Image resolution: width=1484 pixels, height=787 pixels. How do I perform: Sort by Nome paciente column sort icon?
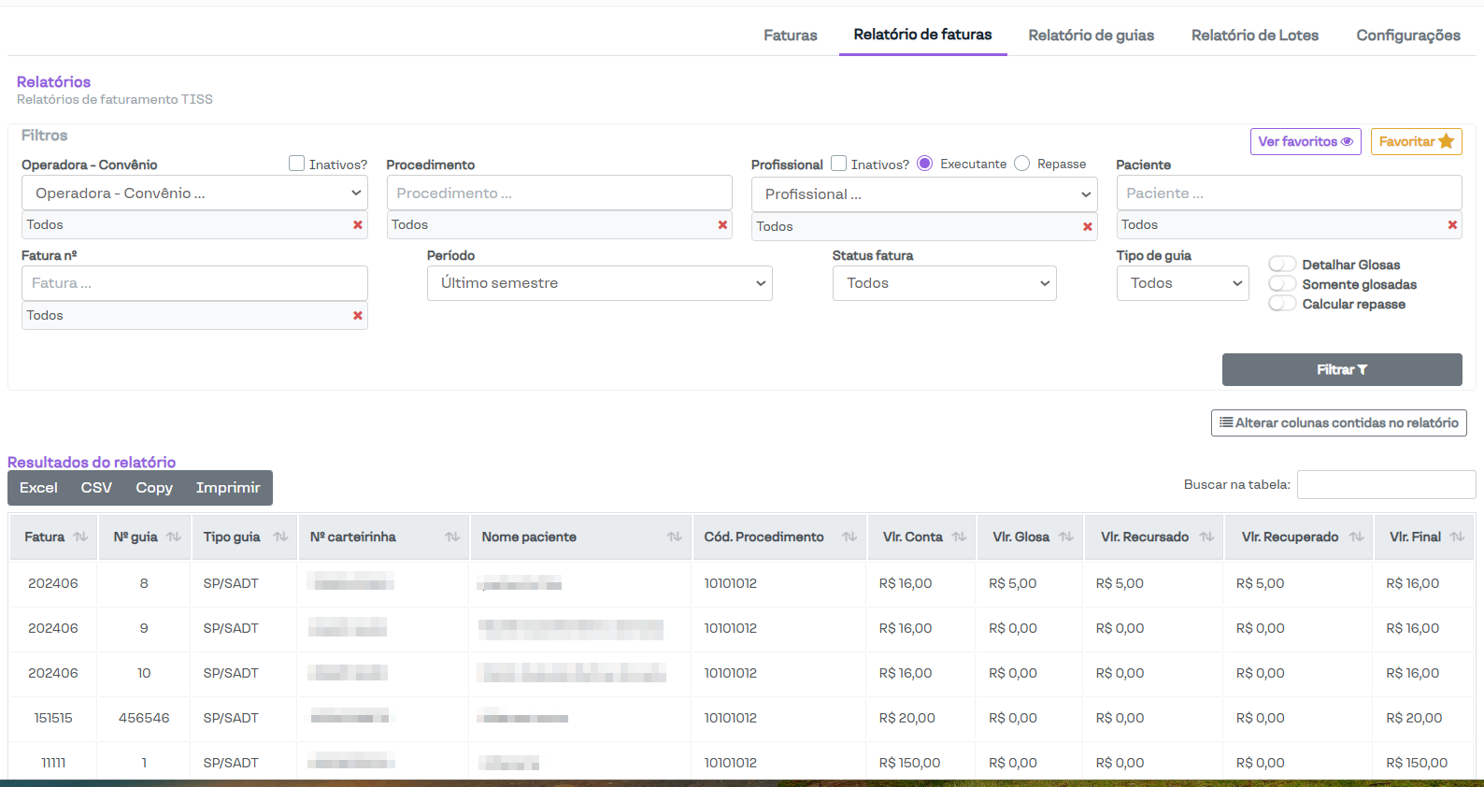coord(674,537)
